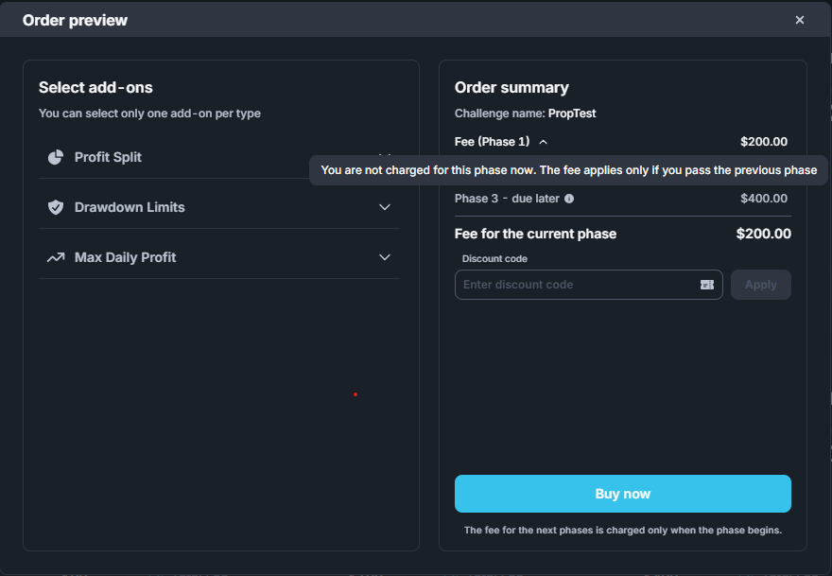Click the Max Daily Profit trend arrow icon
Viewport: 832px width, 576px height.
point(56,257)
